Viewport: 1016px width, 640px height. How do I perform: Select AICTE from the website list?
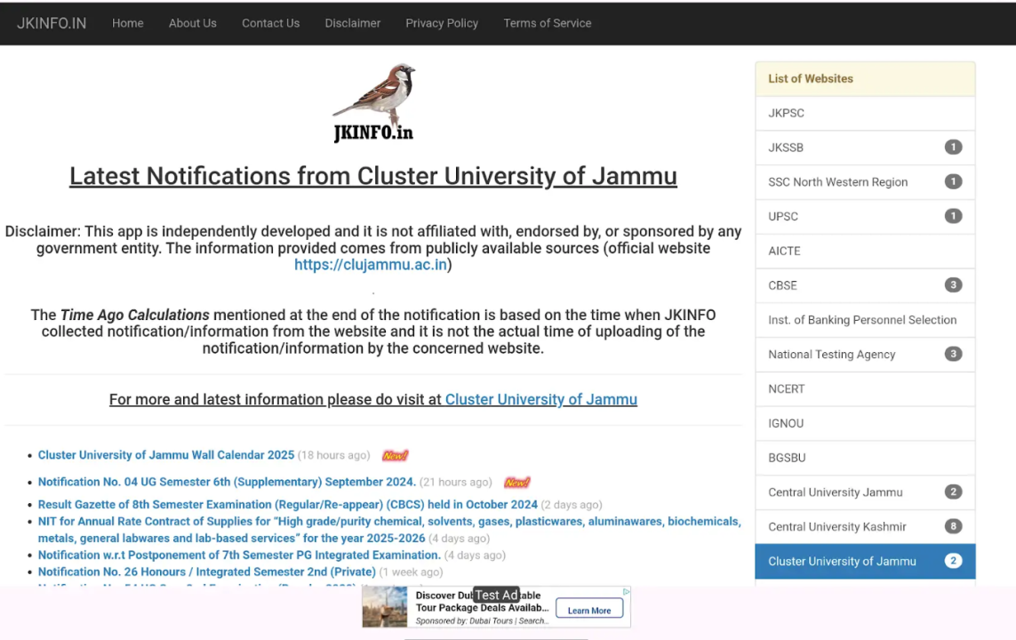coord(865,251)
